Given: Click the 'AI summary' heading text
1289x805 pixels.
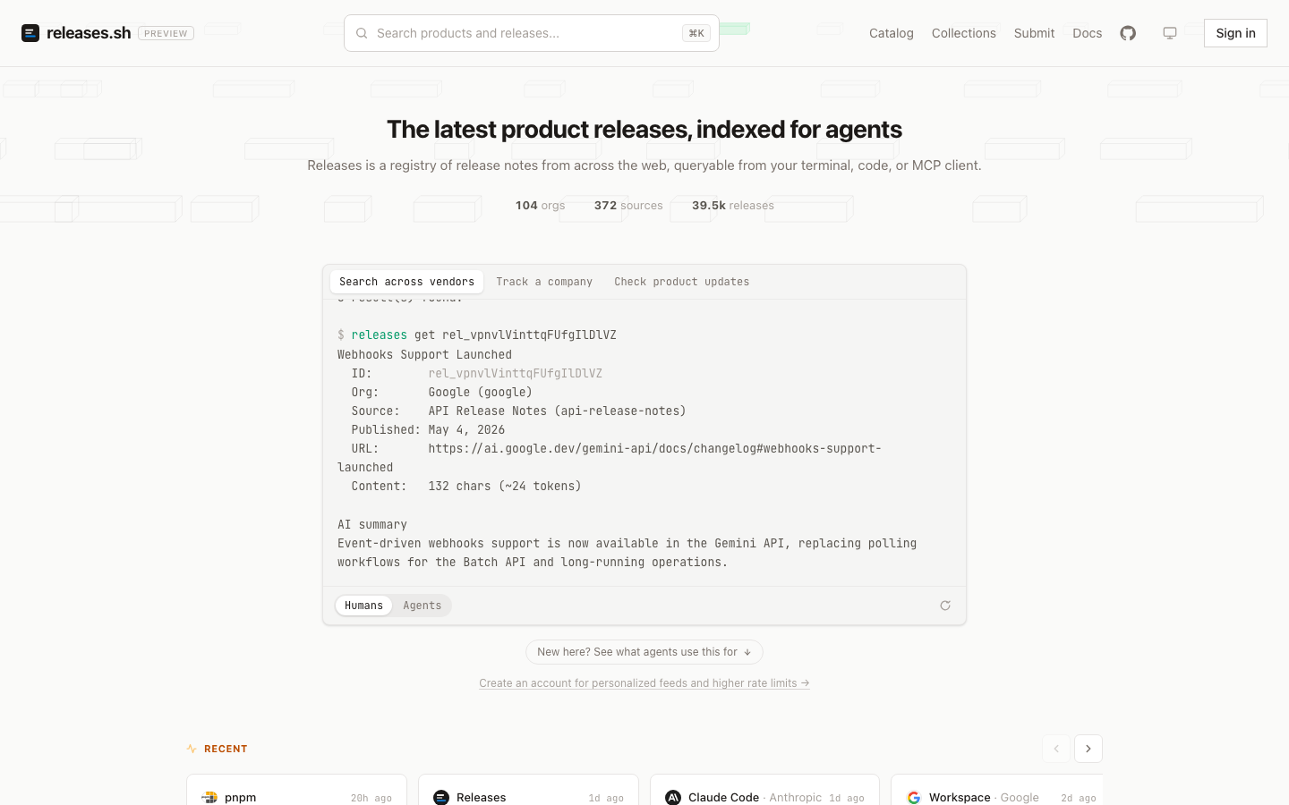Looking at the screenshot, I should 372,525.
